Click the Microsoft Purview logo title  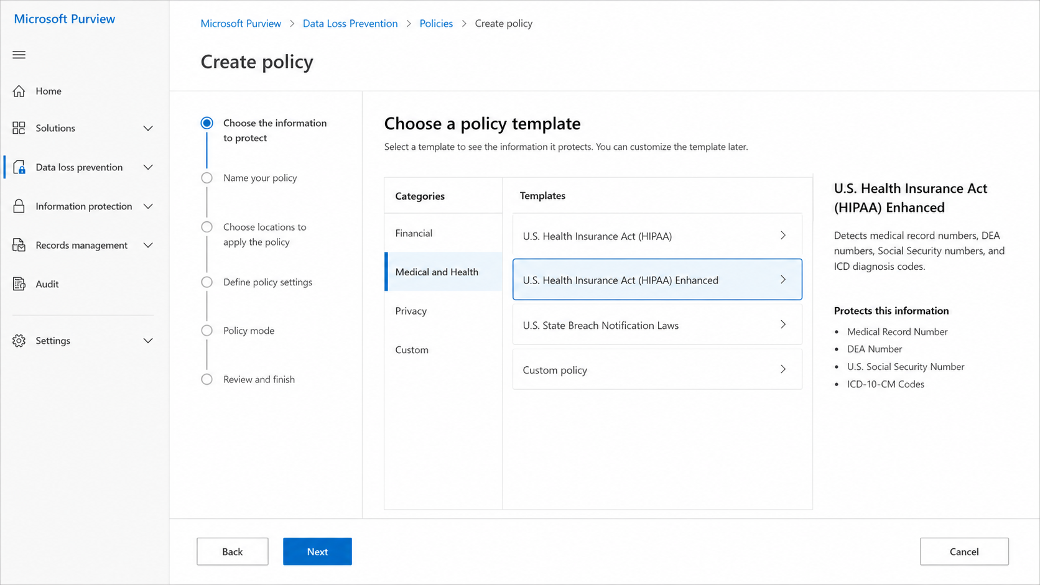[x=65, y=19]
